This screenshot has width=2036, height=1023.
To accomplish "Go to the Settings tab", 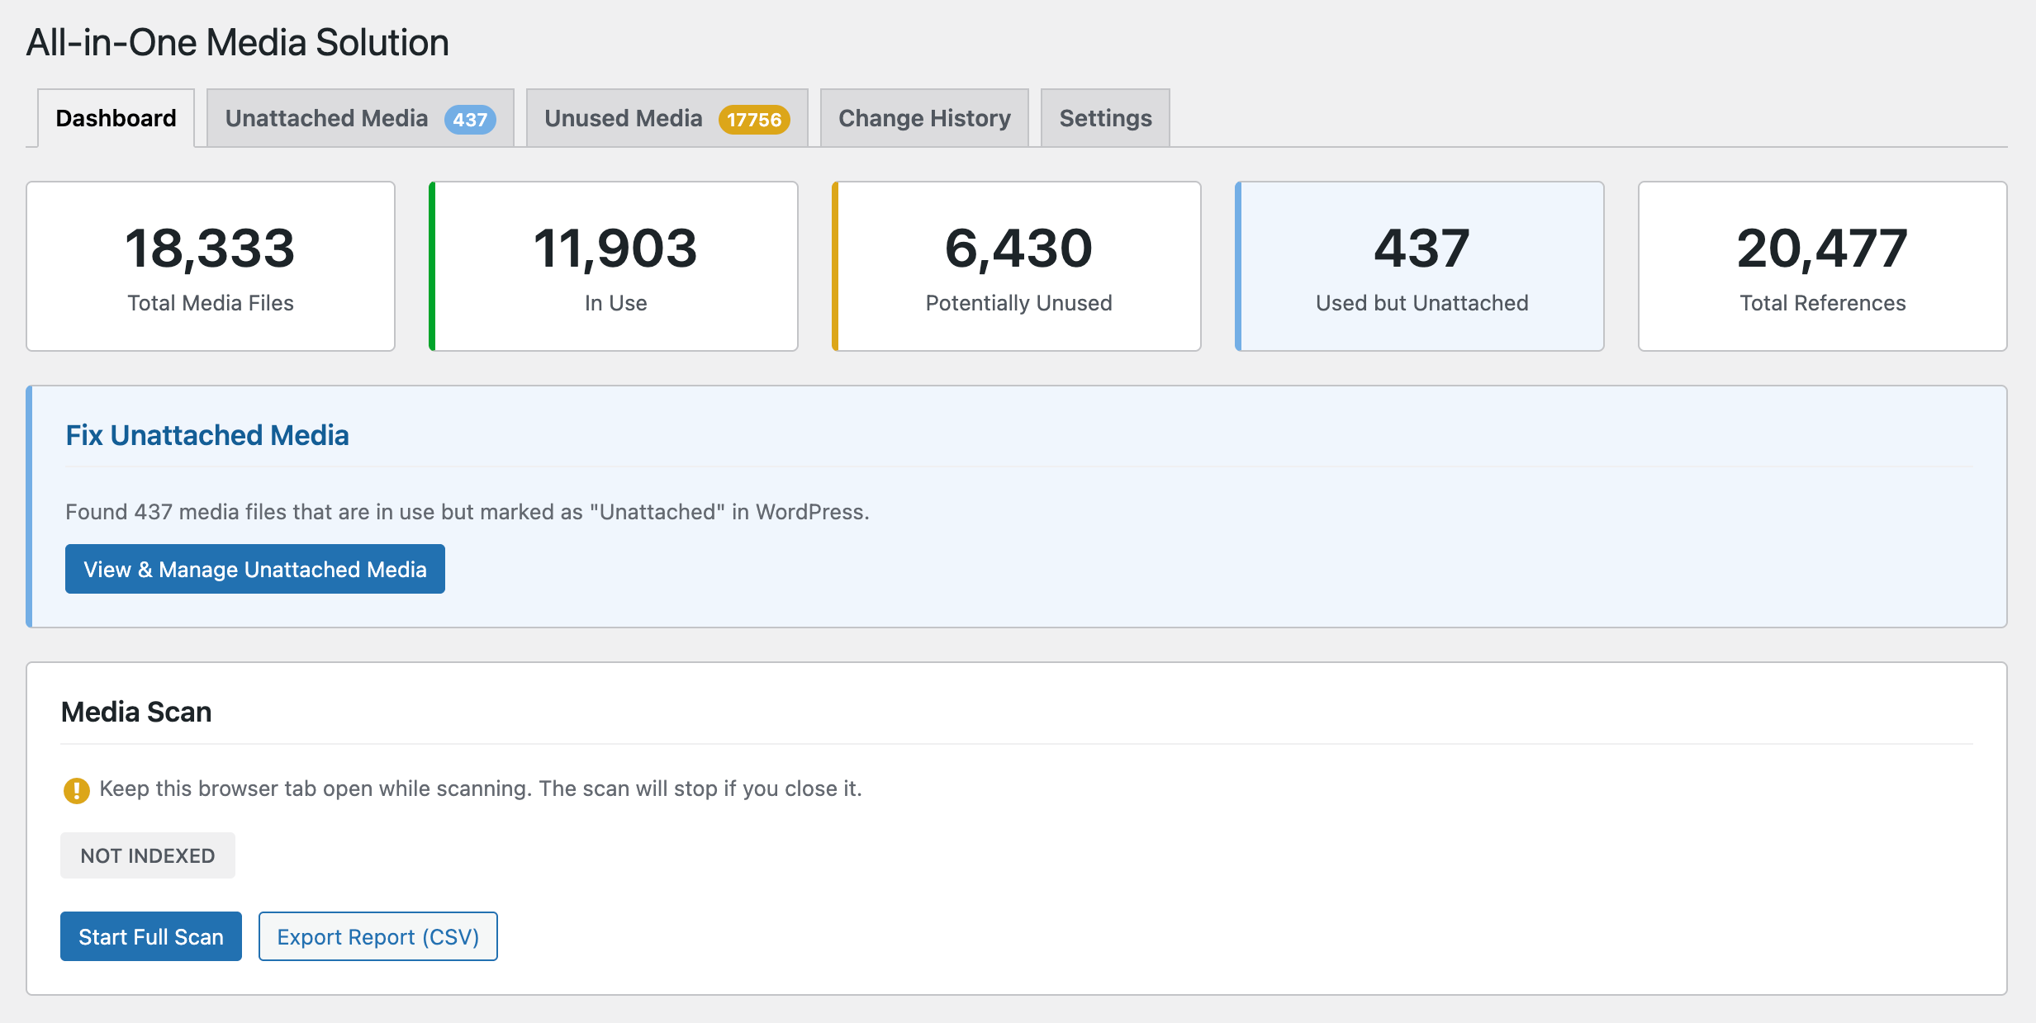I will pos(1105,118).
